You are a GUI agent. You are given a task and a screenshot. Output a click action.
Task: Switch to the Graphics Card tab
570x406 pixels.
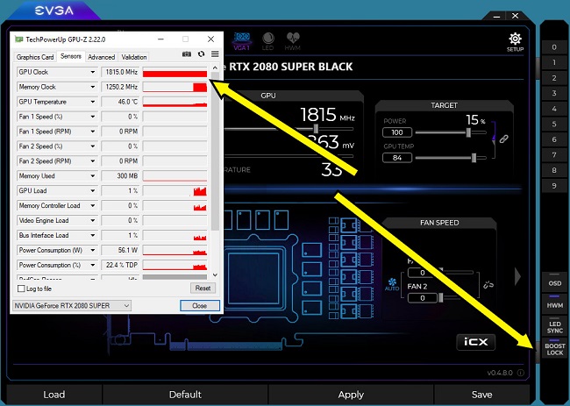[x=35, y=57]
